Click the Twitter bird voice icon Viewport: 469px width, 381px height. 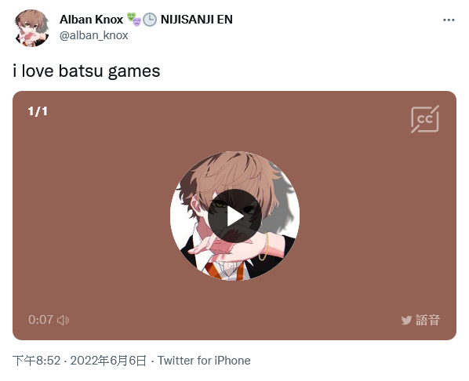406,321
